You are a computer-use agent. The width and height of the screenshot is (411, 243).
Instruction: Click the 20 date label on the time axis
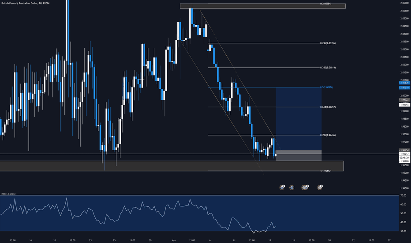pos(329,240)
